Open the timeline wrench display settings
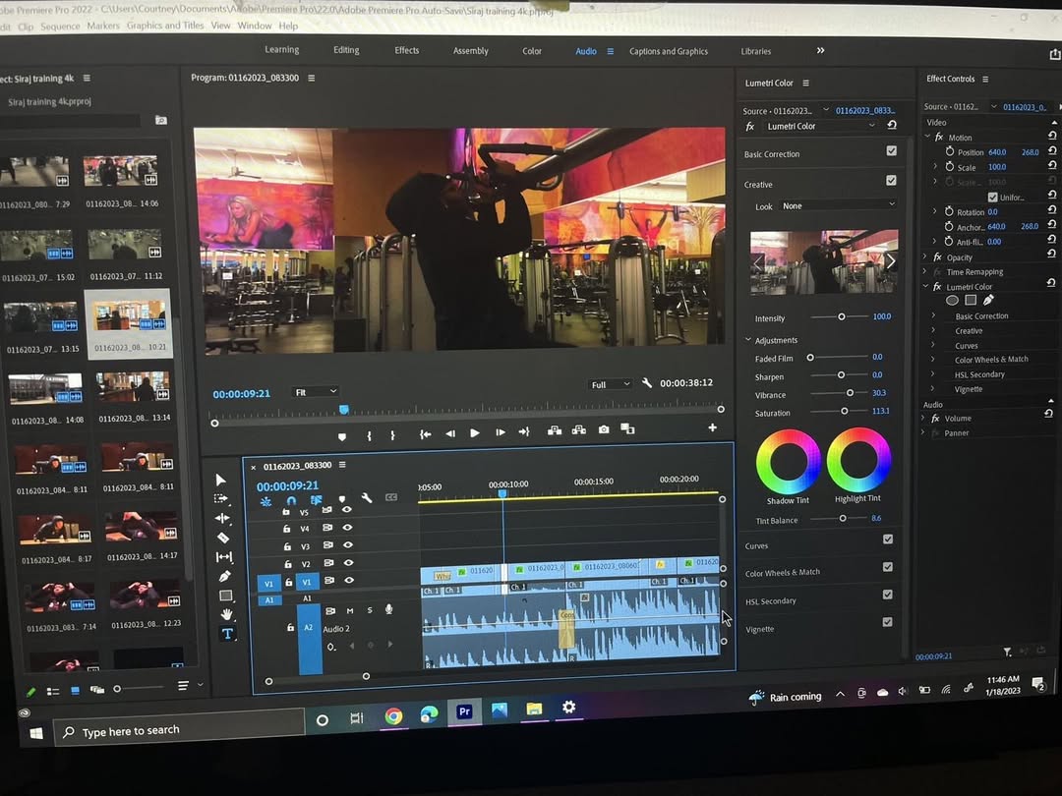 pos(367,498)
